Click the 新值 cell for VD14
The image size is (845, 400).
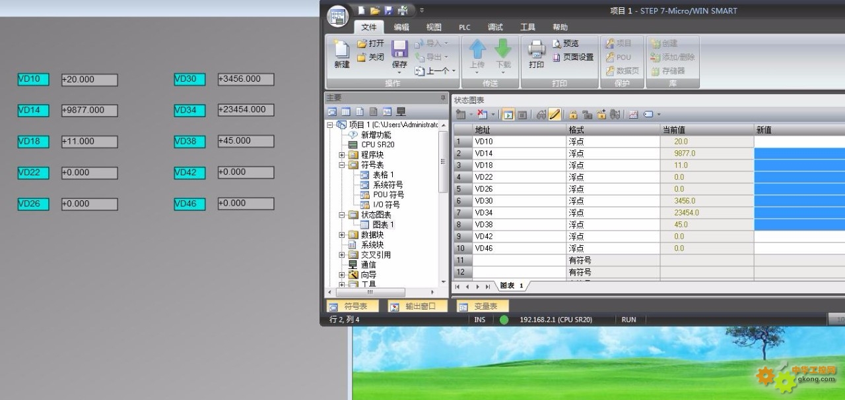[799, 154]
